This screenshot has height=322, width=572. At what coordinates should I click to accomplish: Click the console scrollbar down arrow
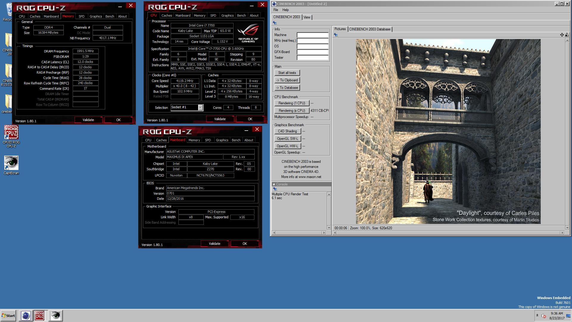pos(329,228)
